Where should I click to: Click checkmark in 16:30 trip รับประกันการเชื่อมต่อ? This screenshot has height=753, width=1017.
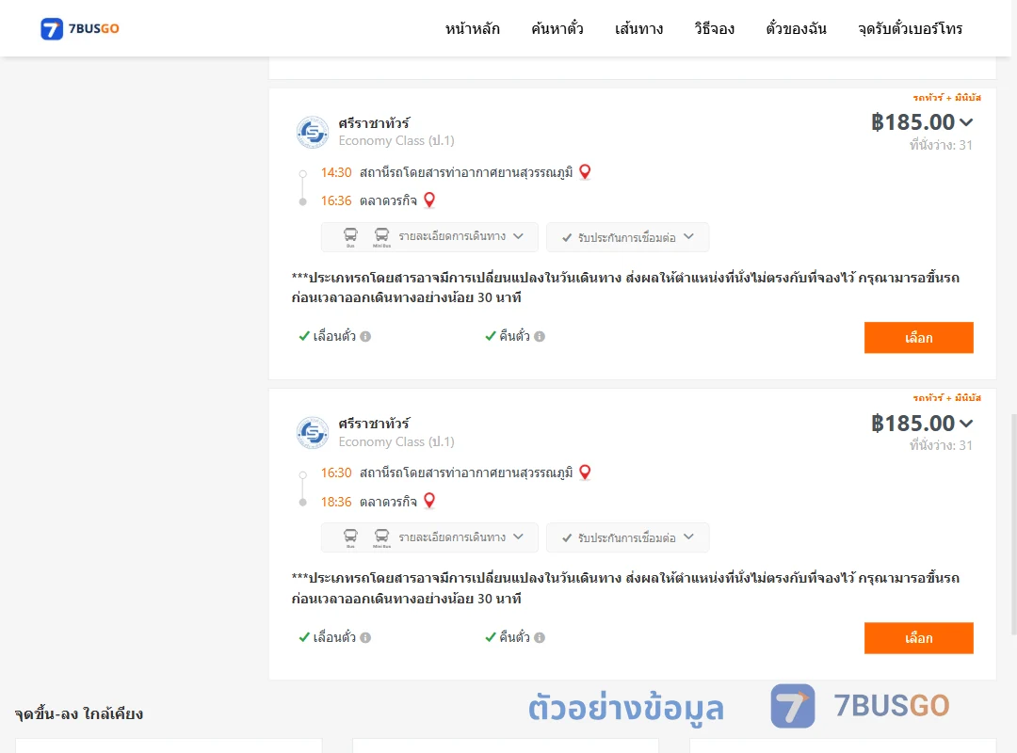[567, 538]
